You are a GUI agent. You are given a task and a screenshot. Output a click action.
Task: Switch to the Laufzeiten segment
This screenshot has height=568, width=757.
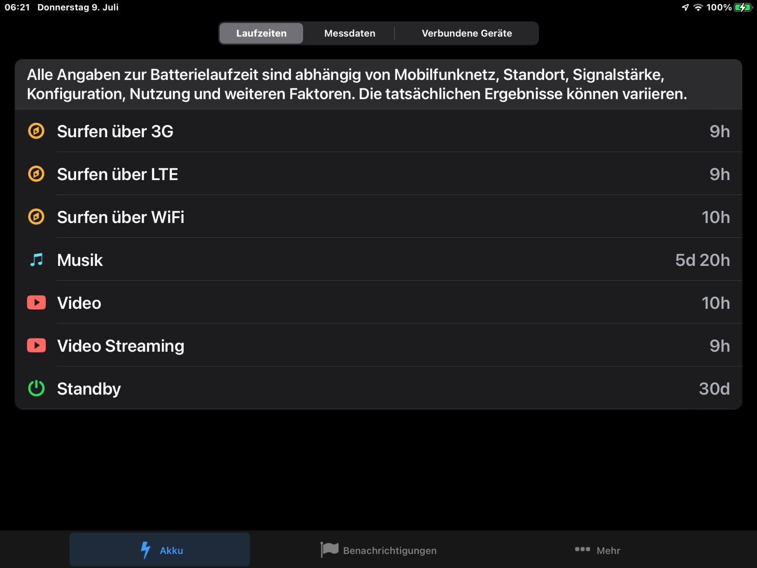point(261,33)
